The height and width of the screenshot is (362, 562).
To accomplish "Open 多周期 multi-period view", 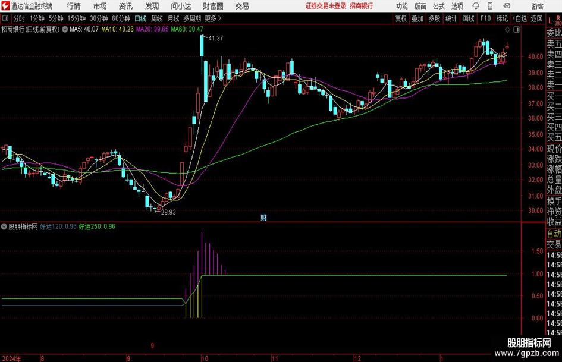I will [x=192, y=18].
